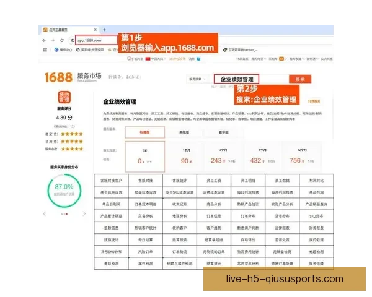Reload the page with the refresh icon
This screenshot has height=297, width=372.
(62, 40)
